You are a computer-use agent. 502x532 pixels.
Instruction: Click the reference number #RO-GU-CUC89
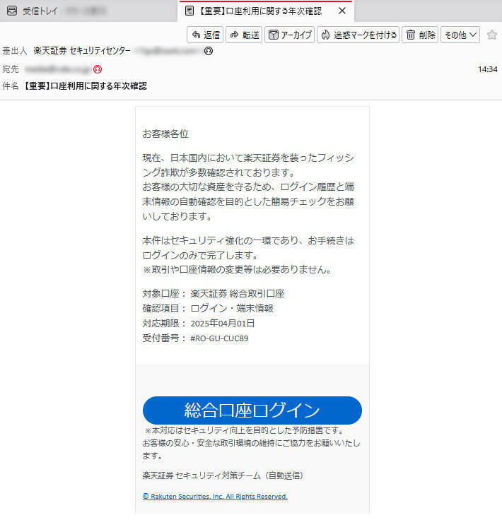pyautogui.click(x=219, y=338)
